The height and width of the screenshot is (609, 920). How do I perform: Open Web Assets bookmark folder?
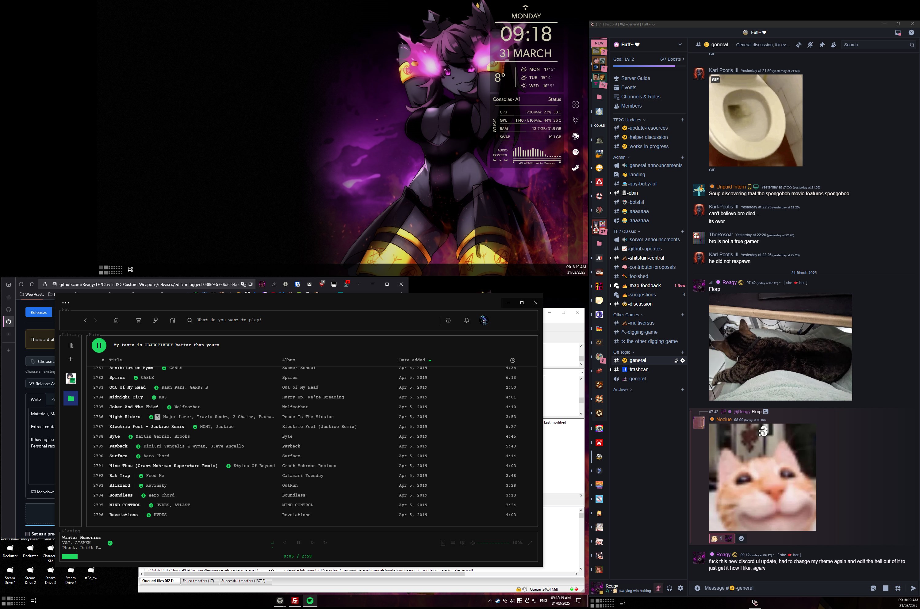pyautogui.click(x=32, y=295)
